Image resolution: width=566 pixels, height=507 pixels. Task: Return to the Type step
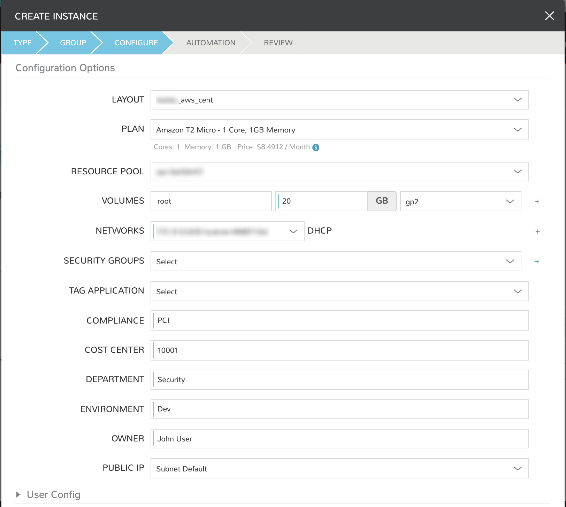pos(22,43)
